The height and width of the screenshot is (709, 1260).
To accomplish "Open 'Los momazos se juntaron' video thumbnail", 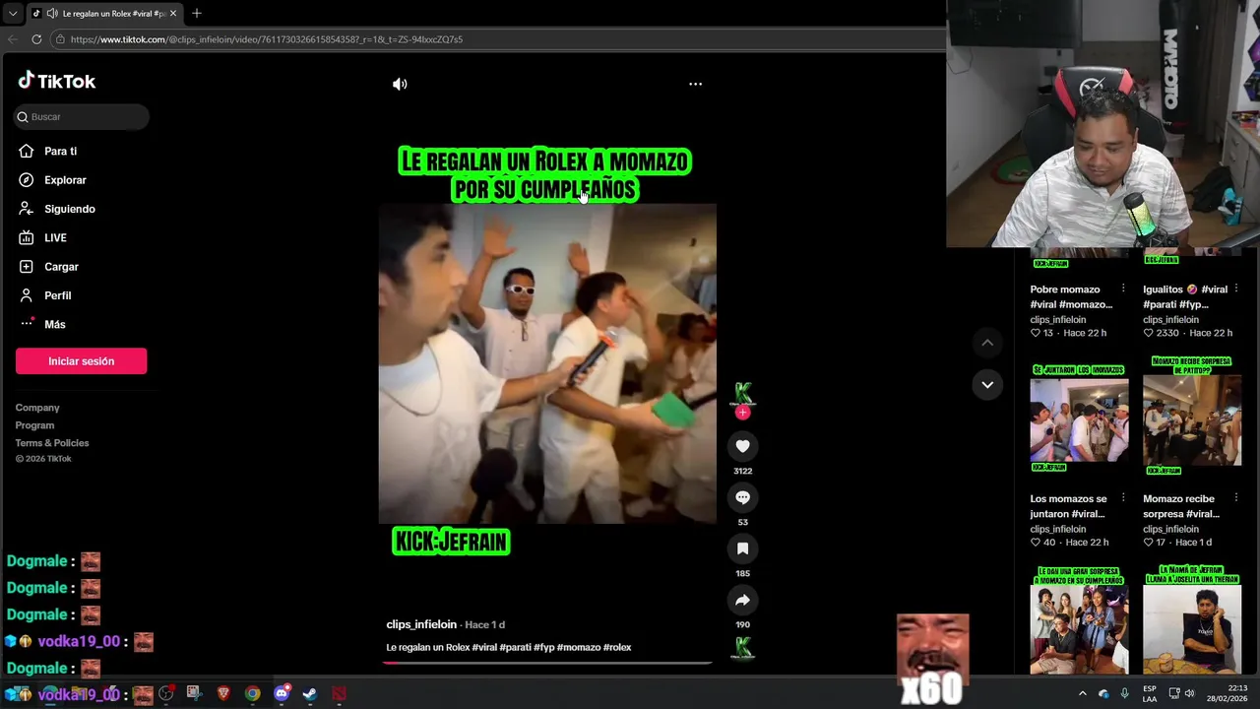I will [x=1079, y=418].
